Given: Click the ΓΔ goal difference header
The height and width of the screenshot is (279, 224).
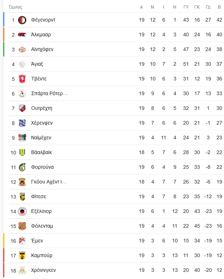Looking at the screenshot, I should point(208,7).
